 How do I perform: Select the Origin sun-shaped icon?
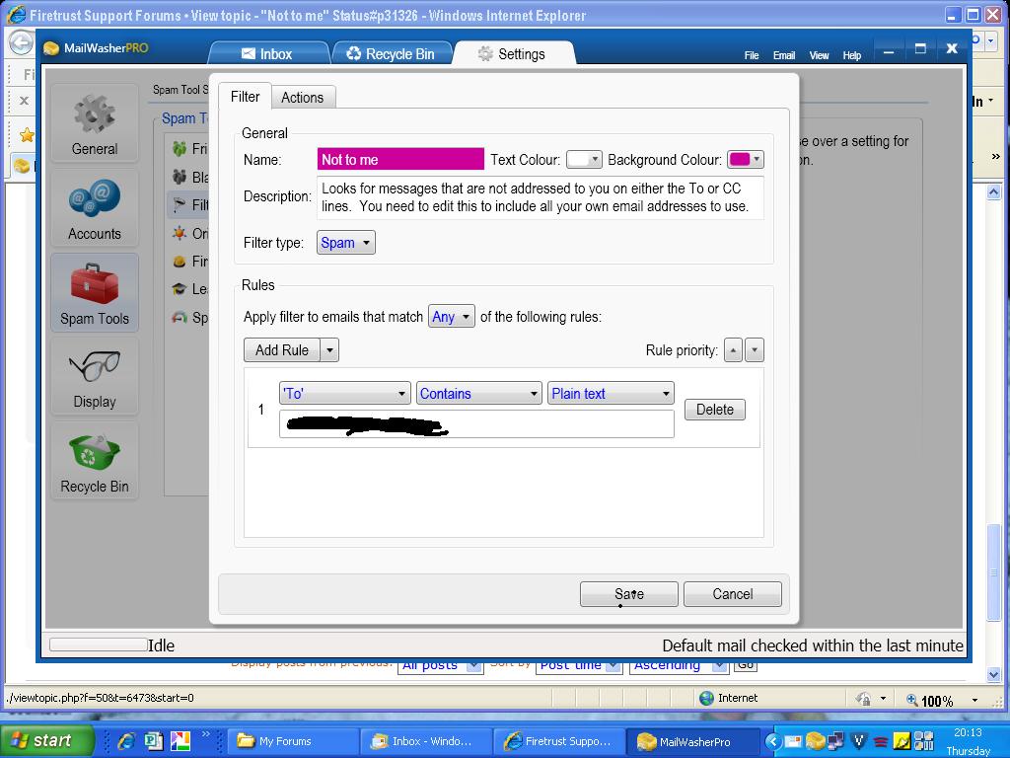click(x=180, y=233)
